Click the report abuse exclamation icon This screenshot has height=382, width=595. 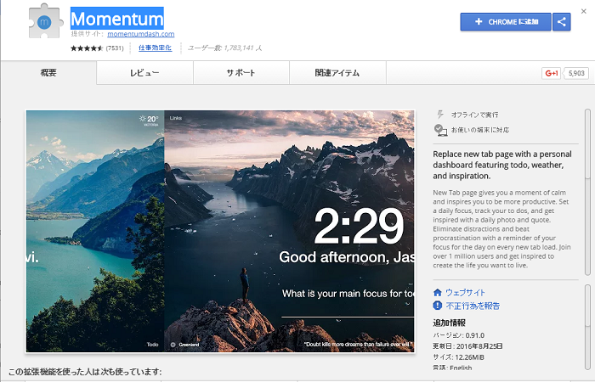438,305
